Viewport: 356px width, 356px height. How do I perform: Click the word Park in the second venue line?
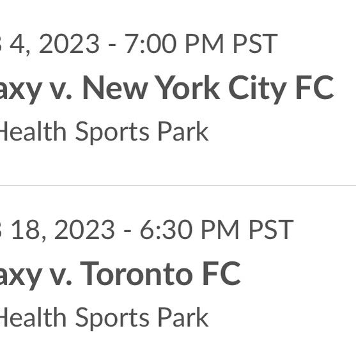coord(183,317)
